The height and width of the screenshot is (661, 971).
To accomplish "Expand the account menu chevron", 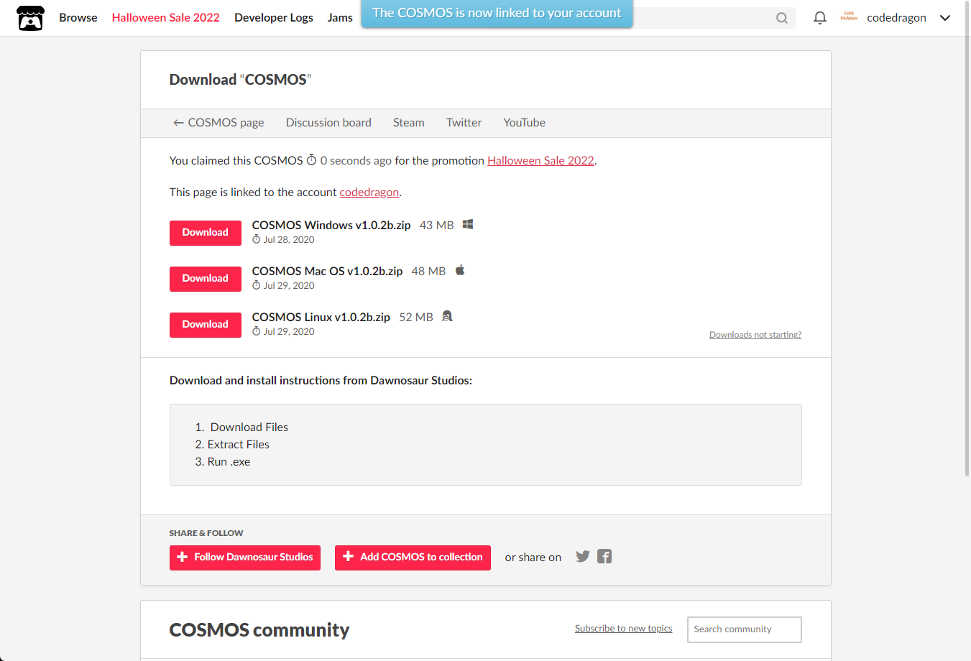I will (945, 18).
